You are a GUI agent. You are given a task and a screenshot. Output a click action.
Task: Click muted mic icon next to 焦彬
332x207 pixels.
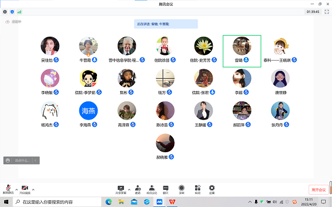pos(131,92)
